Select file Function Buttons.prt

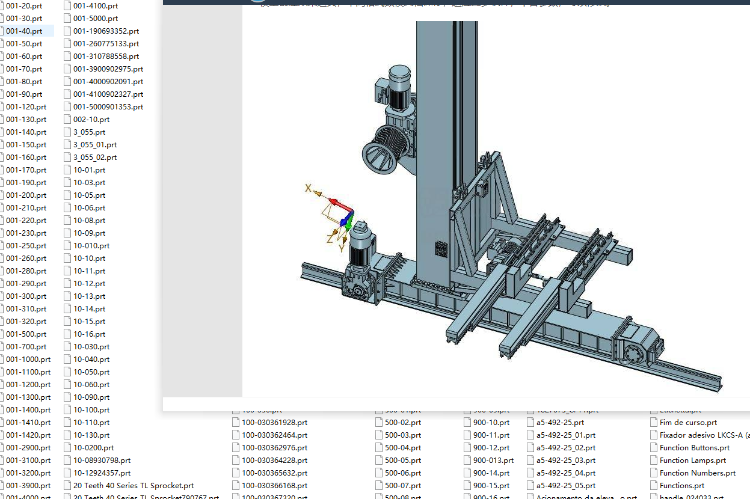click(694, 447)
